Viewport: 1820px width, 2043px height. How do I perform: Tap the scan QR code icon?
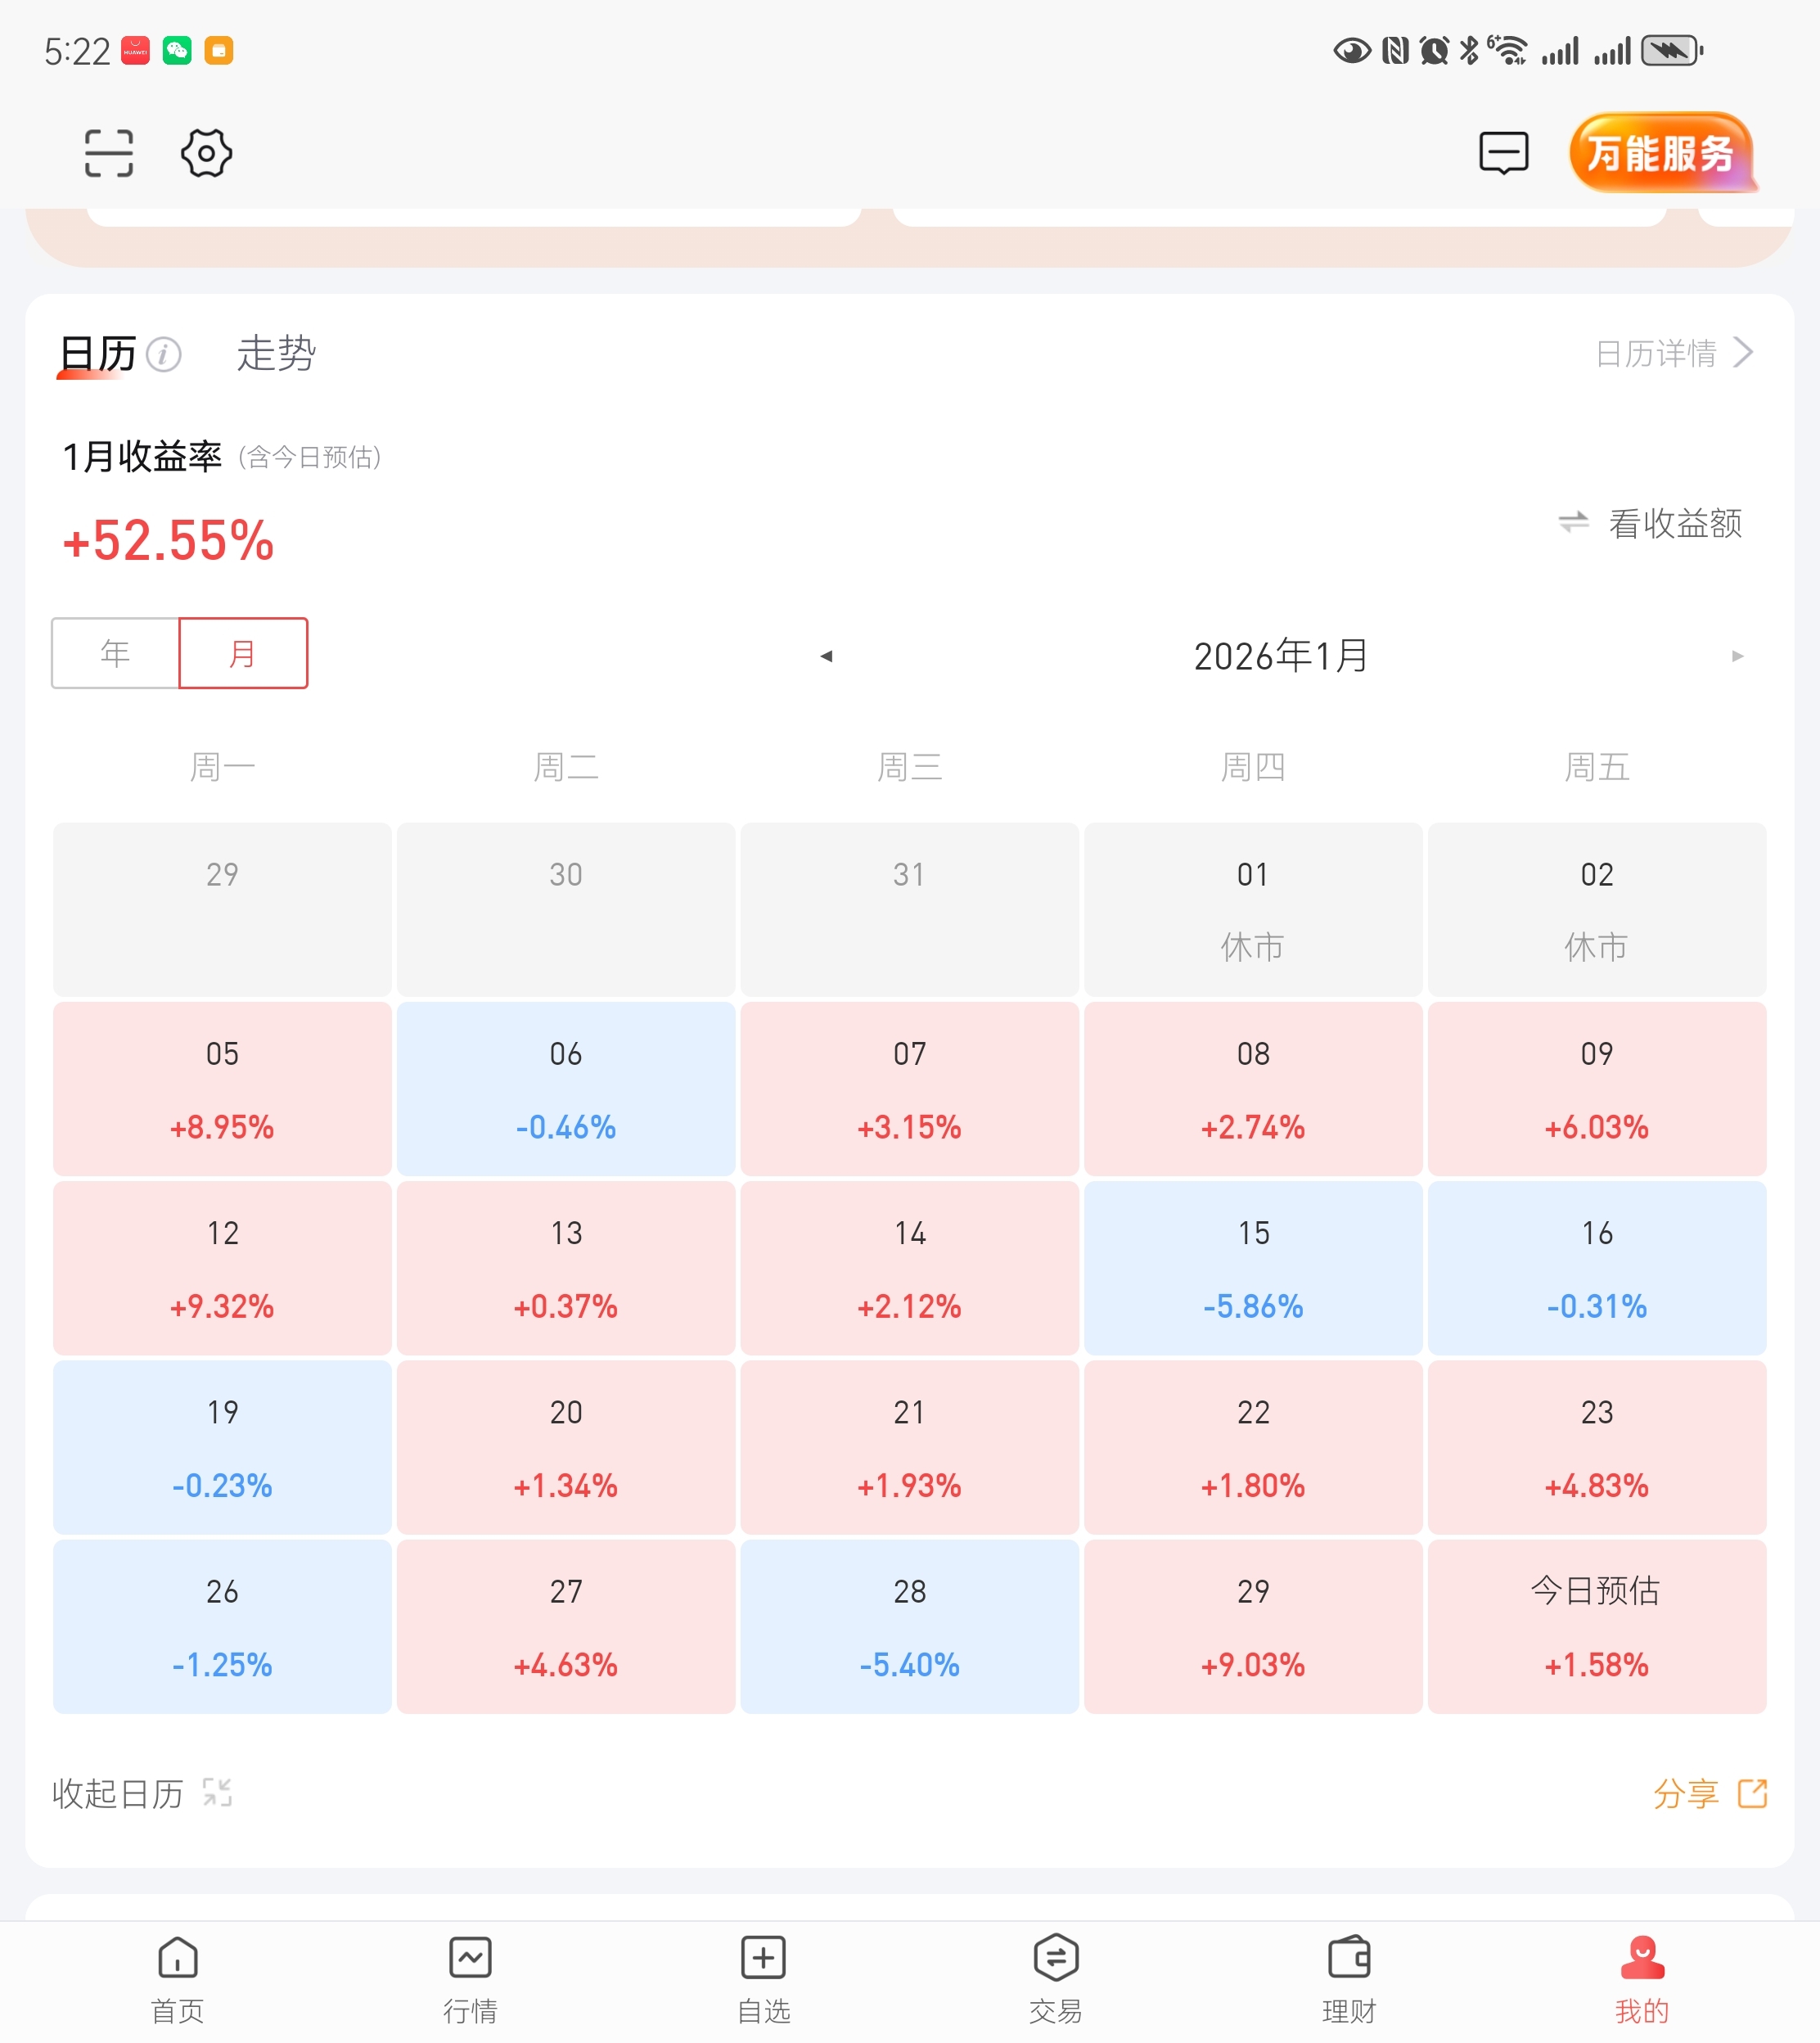(x=108, y=153)
